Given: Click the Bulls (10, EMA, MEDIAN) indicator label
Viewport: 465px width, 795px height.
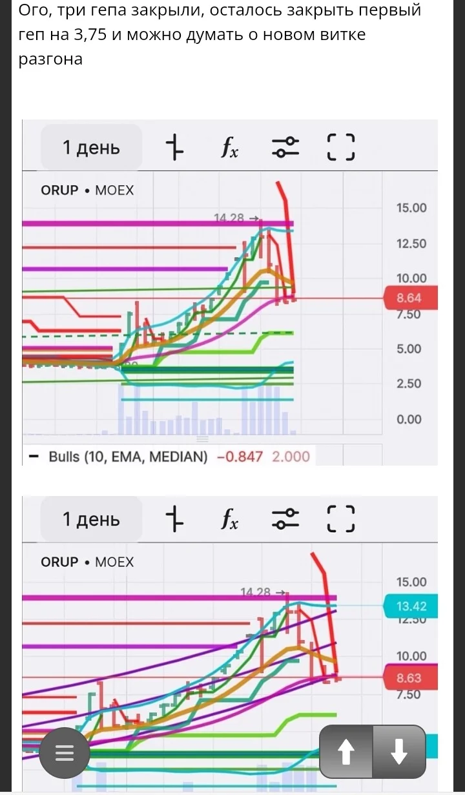Looking at the screenshot, I should coord(129,457).
